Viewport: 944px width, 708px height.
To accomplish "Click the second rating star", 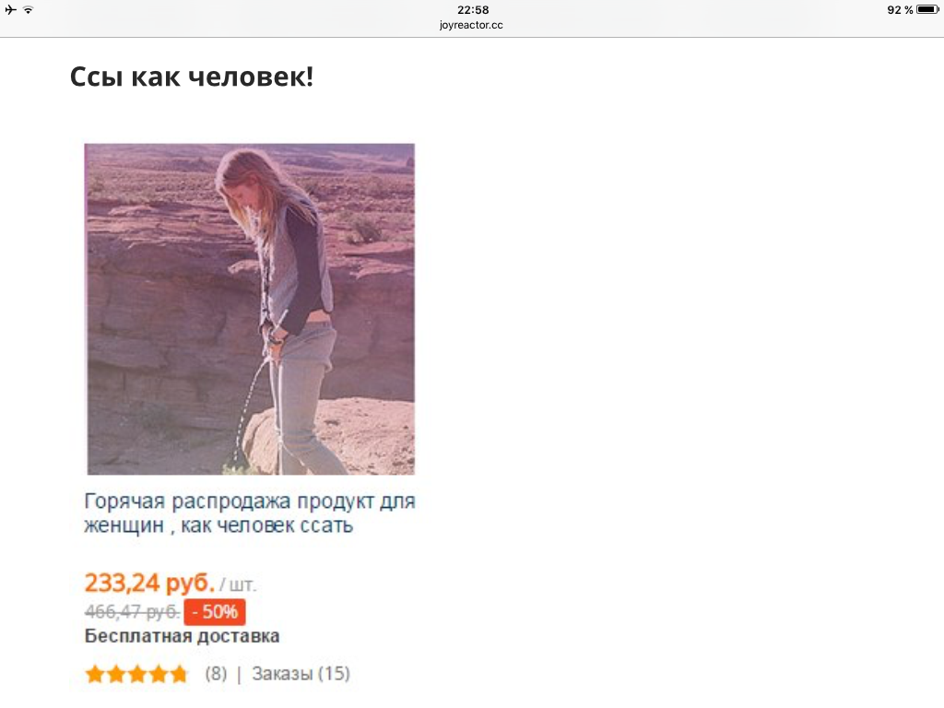I will pos(116,674).
